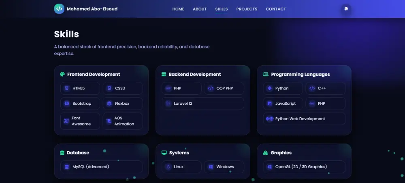Click the Backend Development heading text
Image resolution: width=405 pixels, height=183 pixels.
195,74
